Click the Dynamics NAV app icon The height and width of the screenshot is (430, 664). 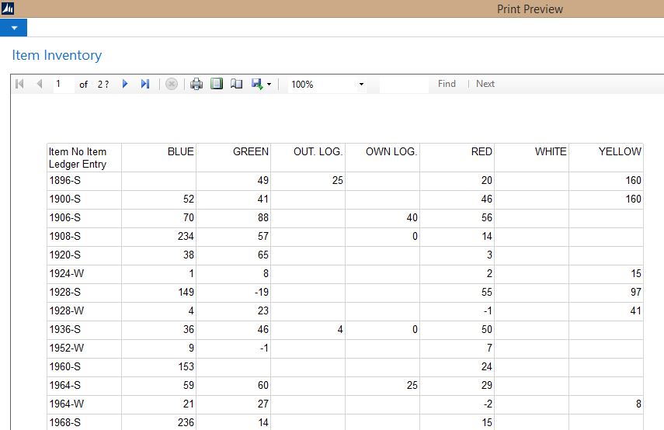pos(9,9)
